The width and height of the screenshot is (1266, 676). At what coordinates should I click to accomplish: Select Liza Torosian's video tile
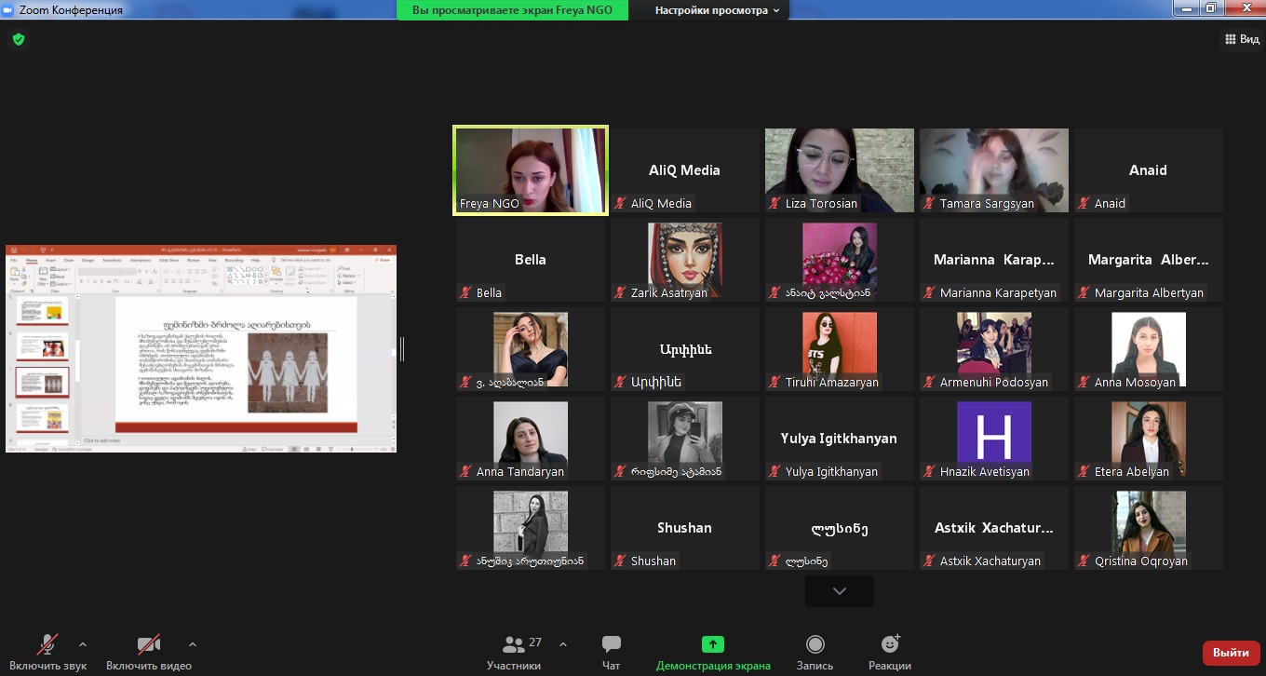point(839,170)
